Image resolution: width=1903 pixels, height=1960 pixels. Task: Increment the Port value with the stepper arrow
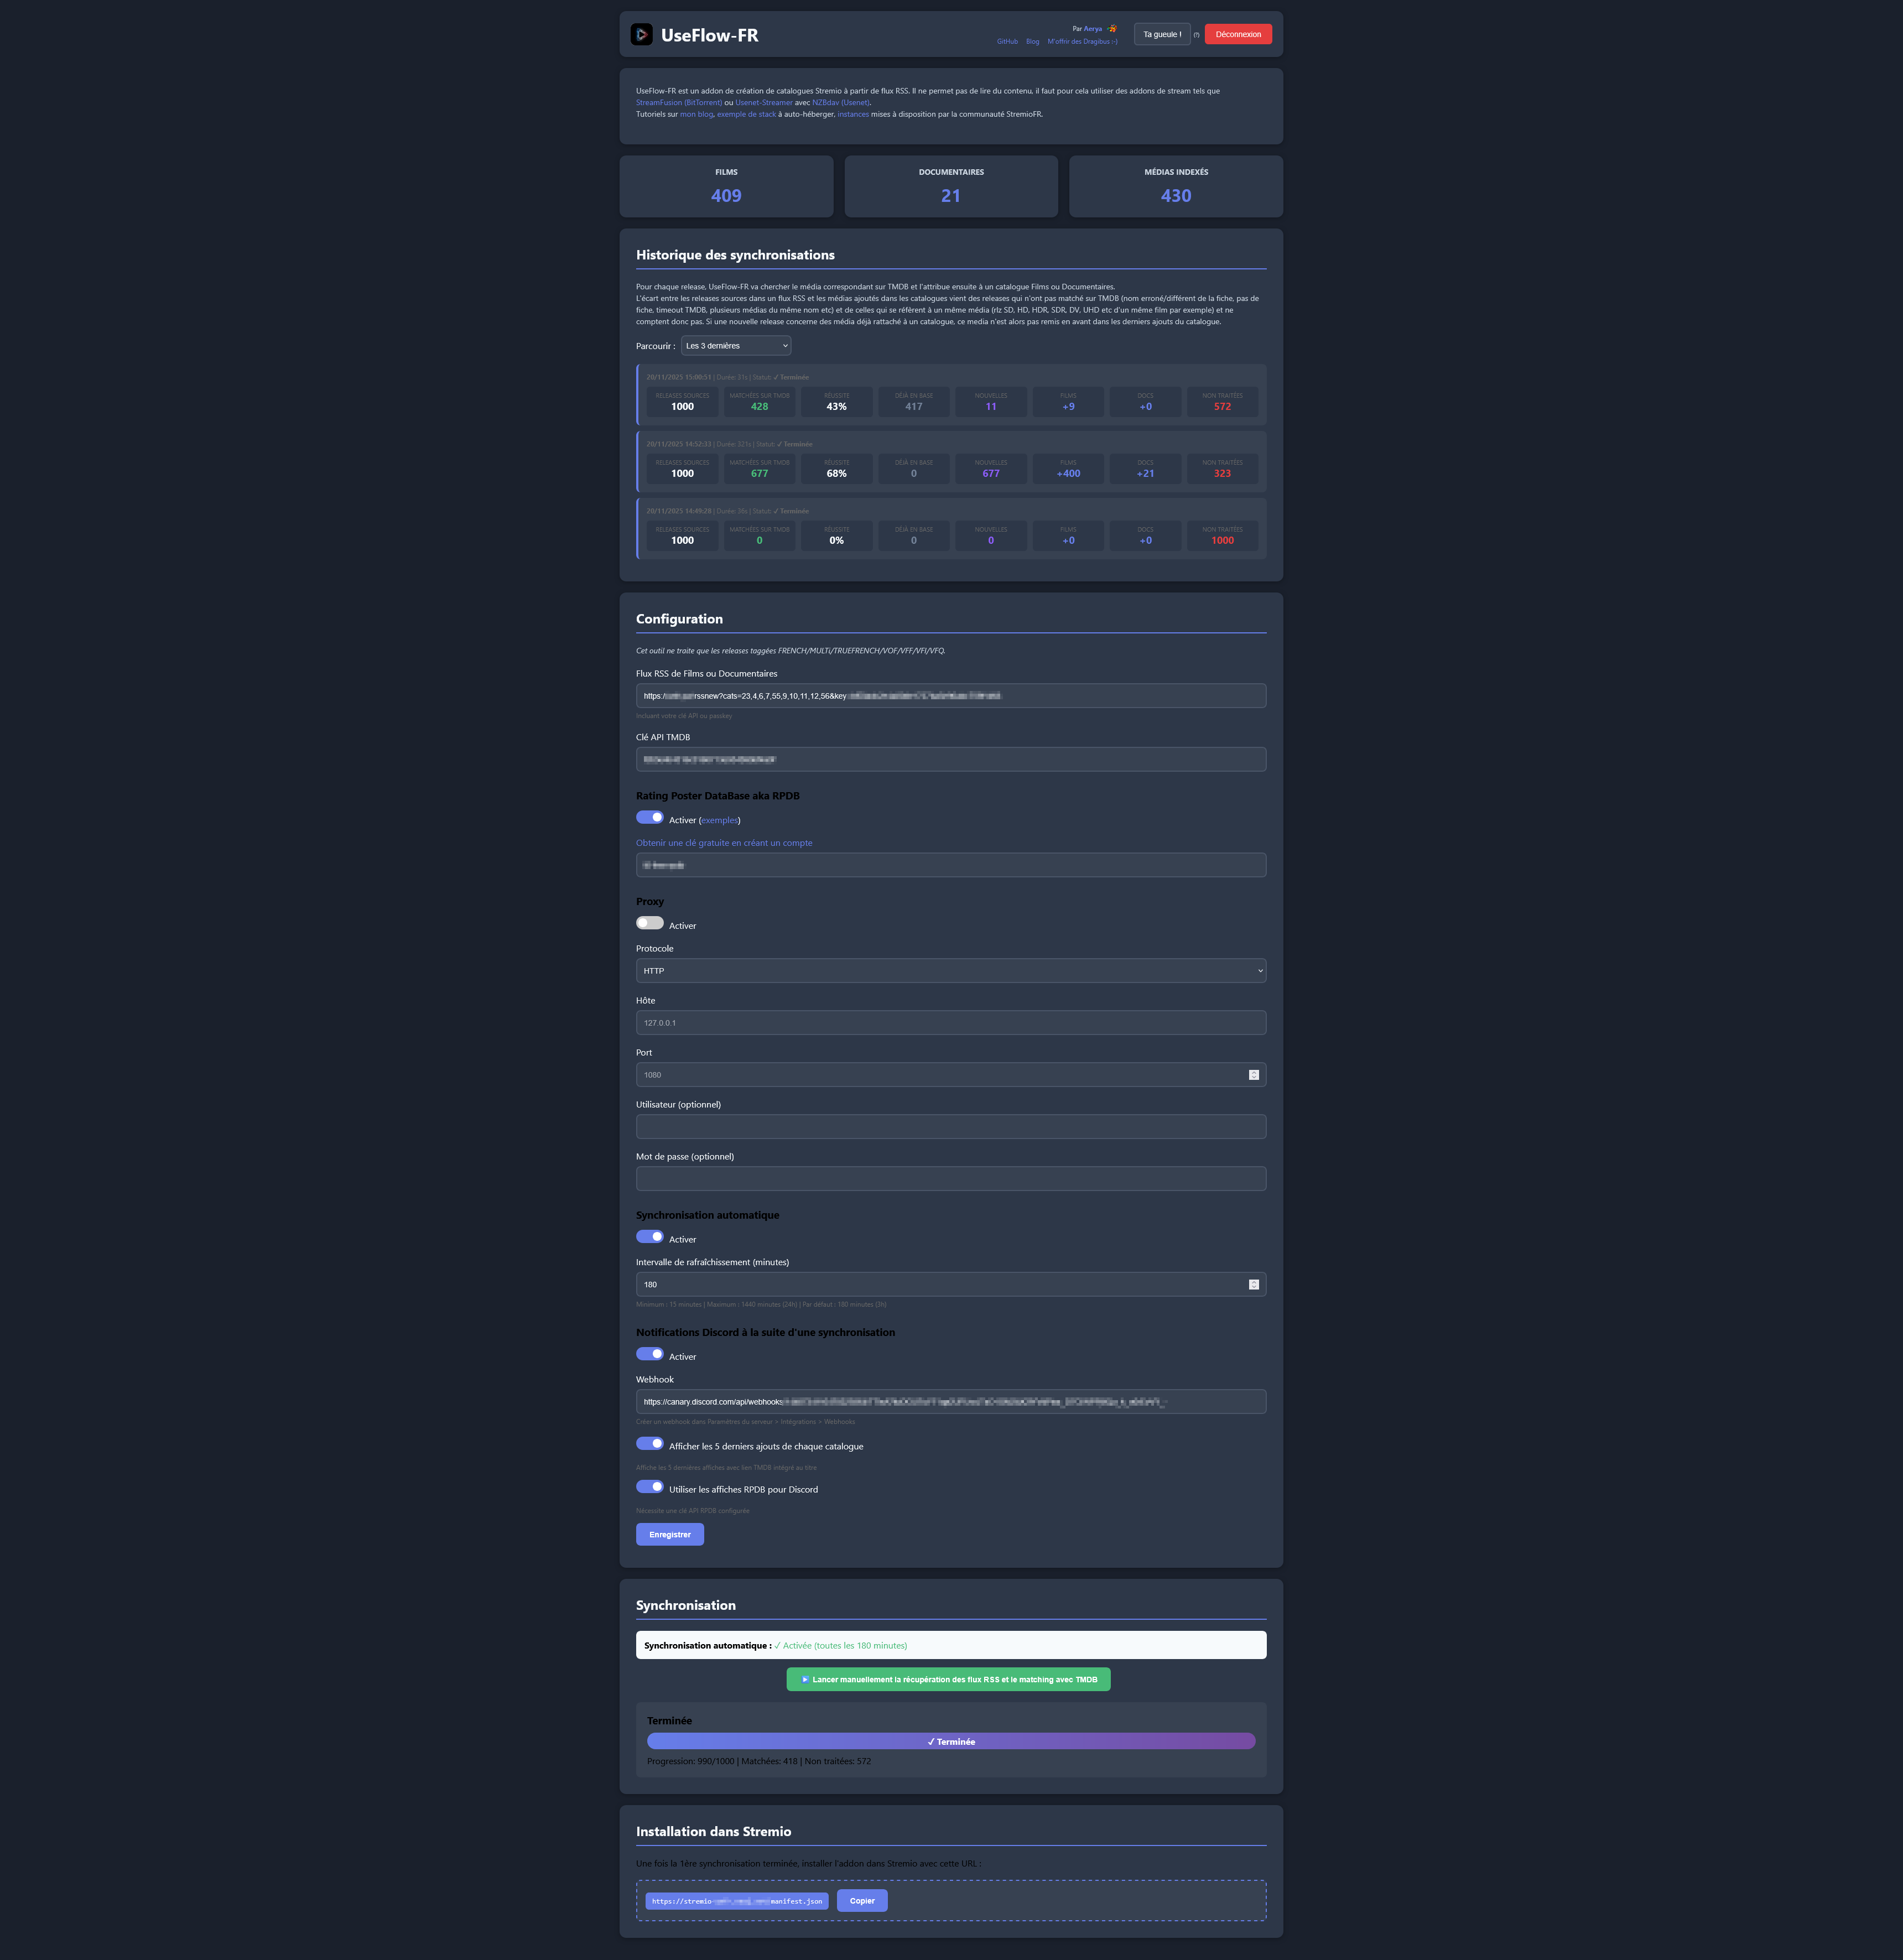[x=1254, y=1071]
